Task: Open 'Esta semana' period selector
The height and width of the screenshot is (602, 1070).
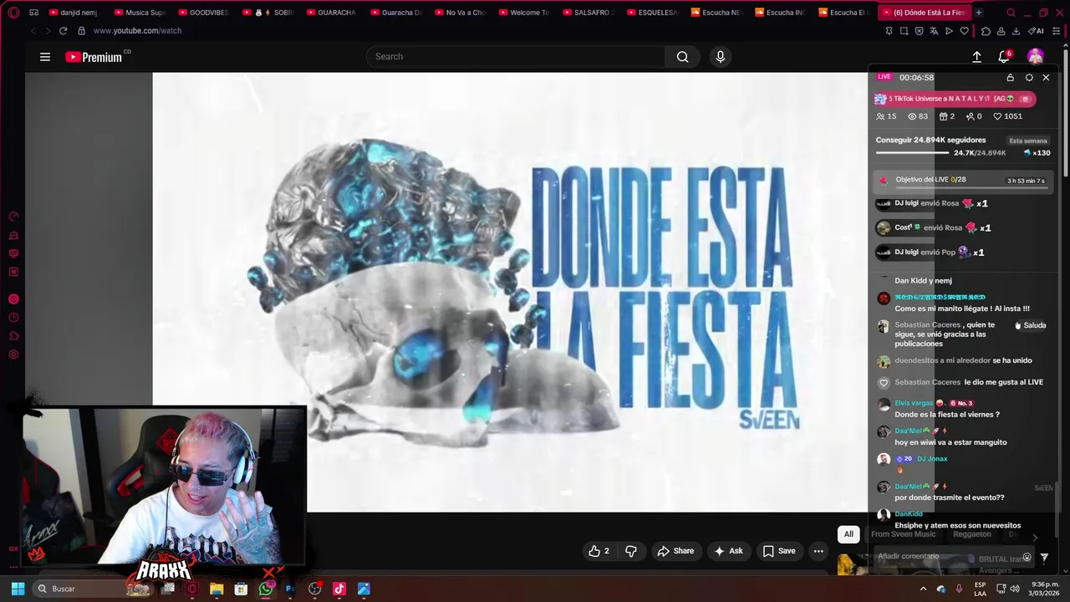Action: click(1027, 140)
